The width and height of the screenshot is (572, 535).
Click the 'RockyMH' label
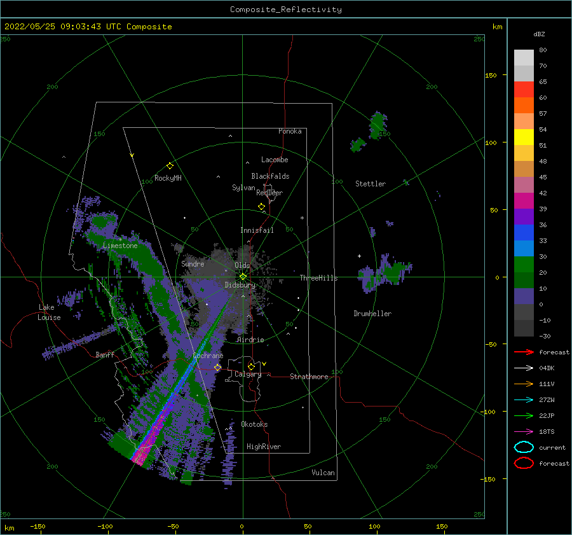(x=168, y=178)
